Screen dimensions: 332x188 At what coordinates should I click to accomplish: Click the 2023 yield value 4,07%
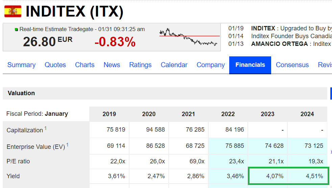(275, 176)
